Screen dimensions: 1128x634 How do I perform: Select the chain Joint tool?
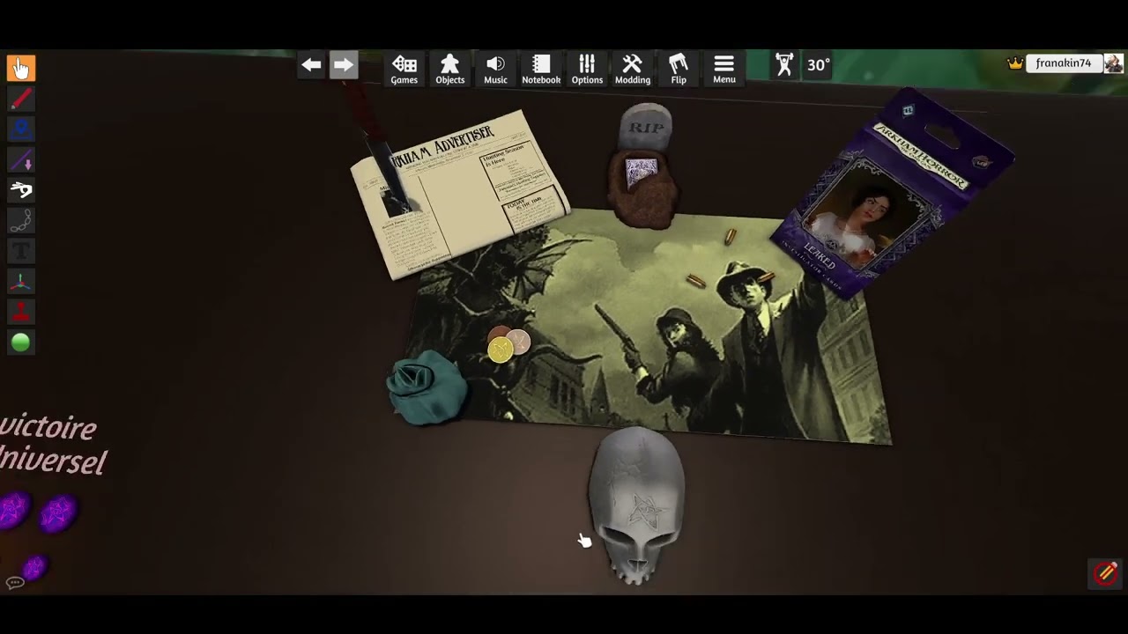[x=21, y=221]
